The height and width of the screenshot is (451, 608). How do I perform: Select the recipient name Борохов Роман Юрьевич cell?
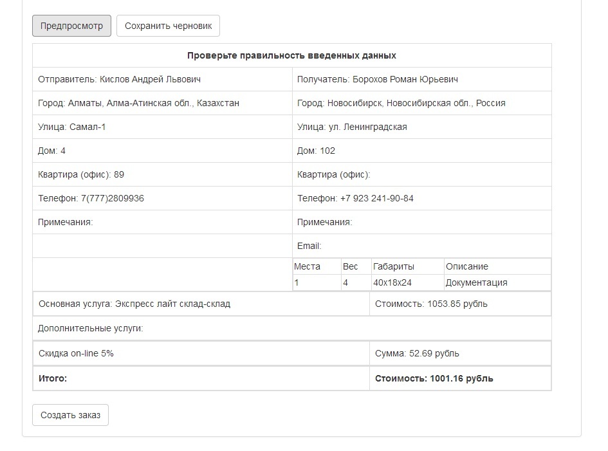[x=378, y=79]
